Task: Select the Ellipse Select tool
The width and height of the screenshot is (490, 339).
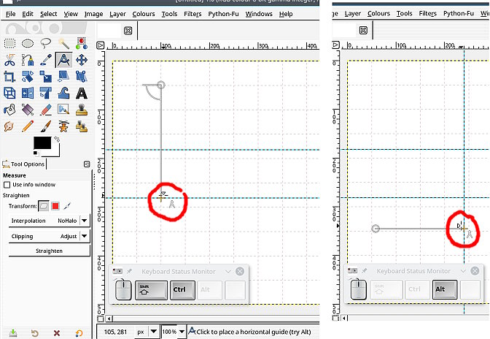Action: coord(28,43)
